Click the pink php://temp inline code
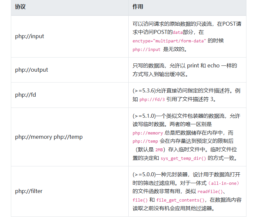 (x=145, y=141)
